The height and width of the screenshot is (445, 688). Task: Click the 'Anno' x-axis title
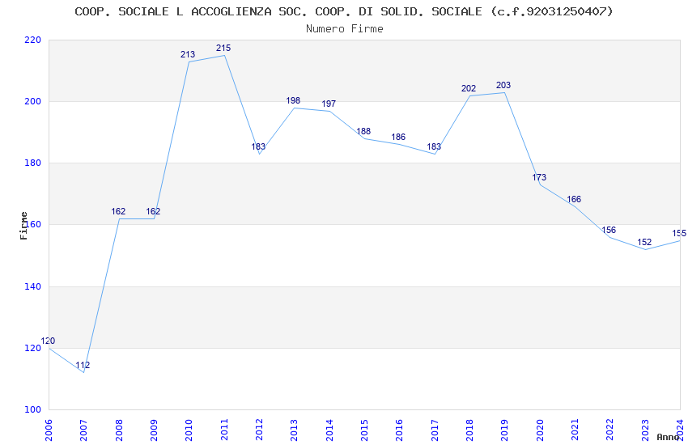(x=668, y=437)
